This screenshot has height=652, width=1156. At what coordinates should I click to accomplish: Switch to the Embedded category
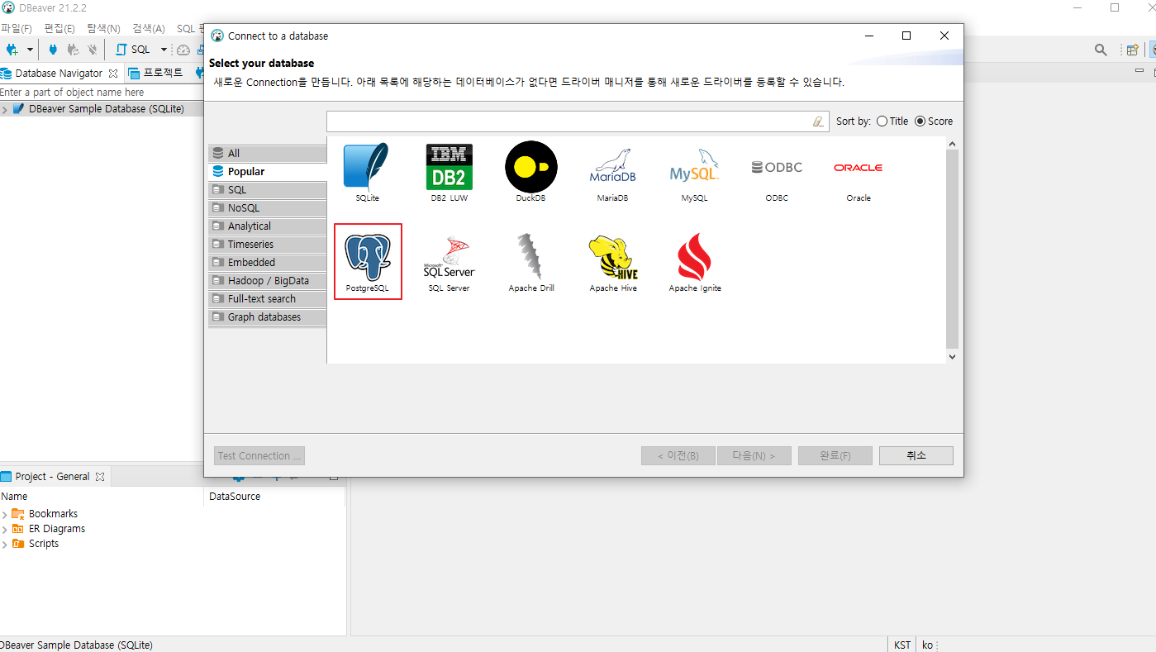coord(268,263)
